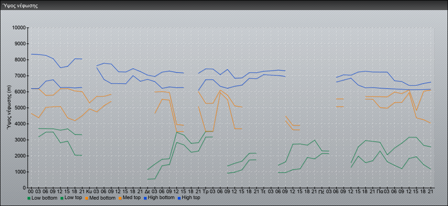Click the vertical axis title 'Ύψος νέφωσης (m)'
The width and height of the screenshot is (448, 206).
tap(10, 108)
